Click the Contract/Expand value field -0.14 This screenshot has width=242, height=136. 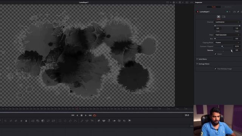click(x=237, y=46)
